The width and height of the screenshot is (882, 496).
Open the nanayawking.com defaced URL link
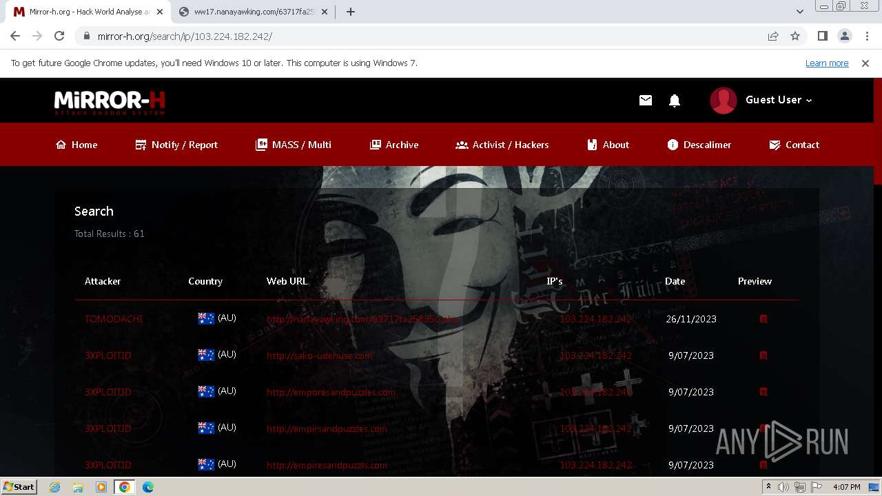tap(362, 319)
